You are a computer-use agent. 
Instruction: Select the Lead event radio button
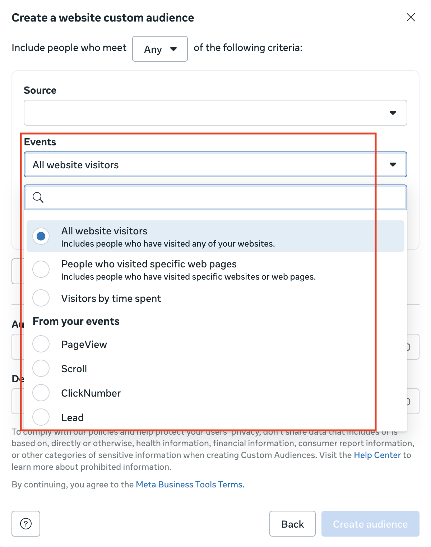(41, 417)
